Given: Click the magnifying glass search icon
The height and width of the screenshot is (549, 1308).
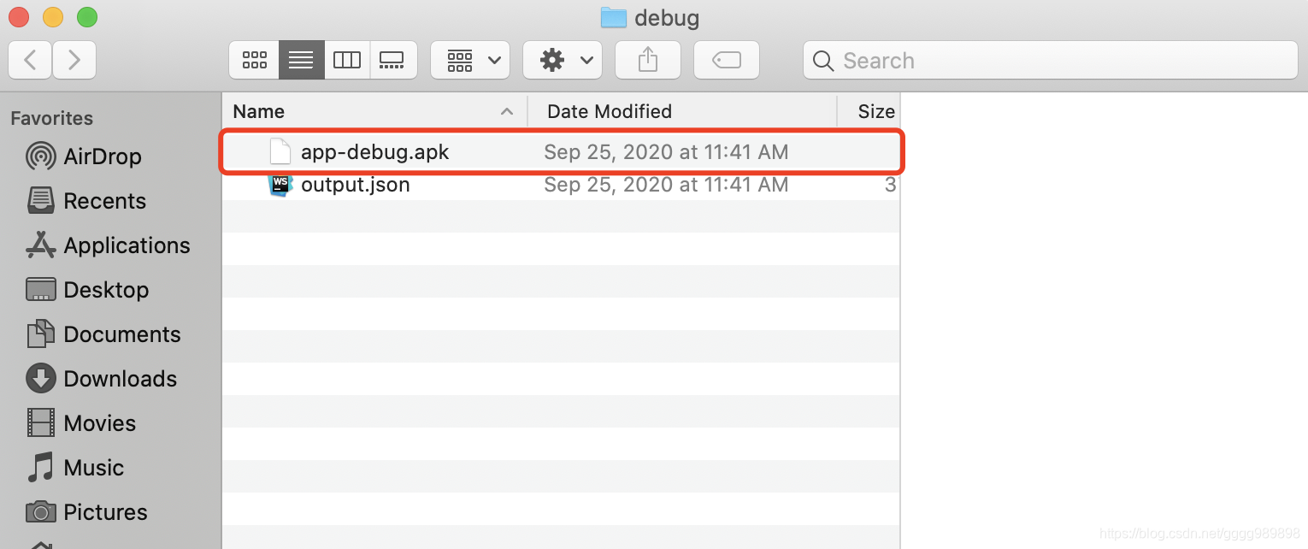Looking at the screenshot, I should (x=823, y=61).
